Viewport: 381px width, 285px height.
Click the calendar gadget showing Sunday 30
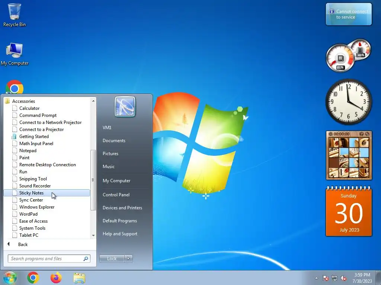[x=349, y=211]
